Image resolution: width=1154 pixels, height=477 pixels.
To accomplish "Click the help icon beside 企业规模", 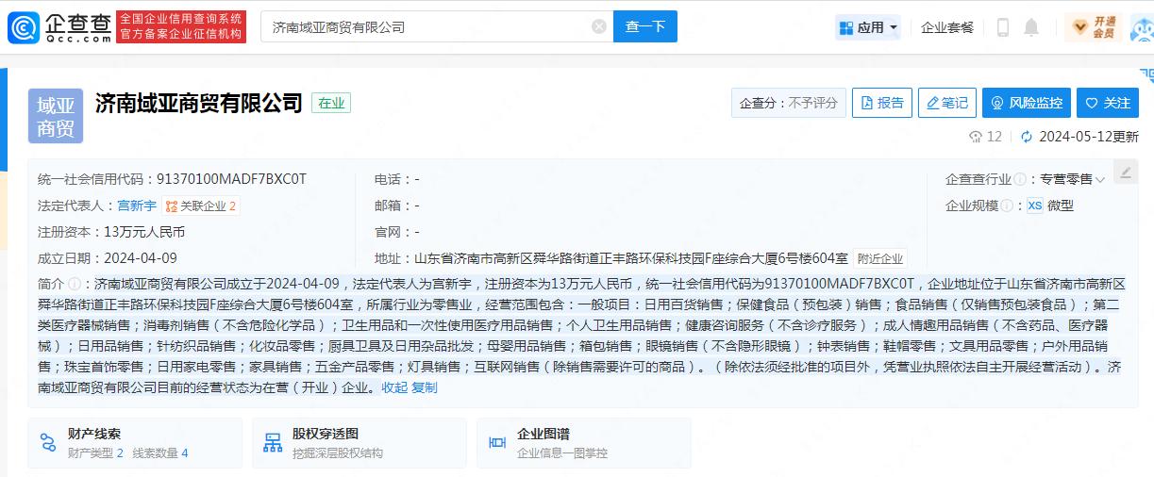I will [x=1007, y=206].
